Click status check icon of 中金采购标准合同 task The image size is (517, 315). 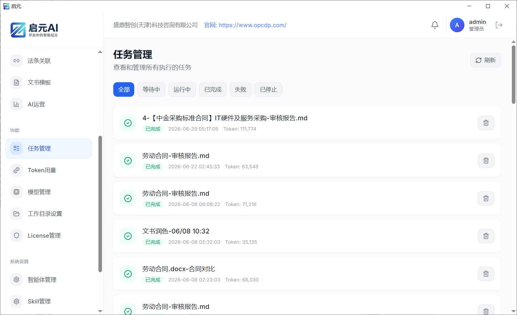coord(128,123)
